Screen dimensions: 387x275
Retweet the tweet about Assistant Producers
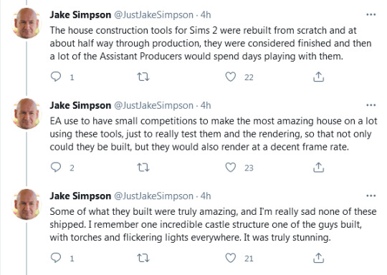pyautogui.click(x=143, y=77)
